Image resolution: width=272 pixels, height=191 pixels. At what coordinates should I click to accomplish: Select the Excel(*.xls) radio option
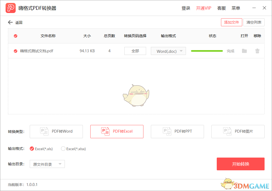click(x=32, y=149)
